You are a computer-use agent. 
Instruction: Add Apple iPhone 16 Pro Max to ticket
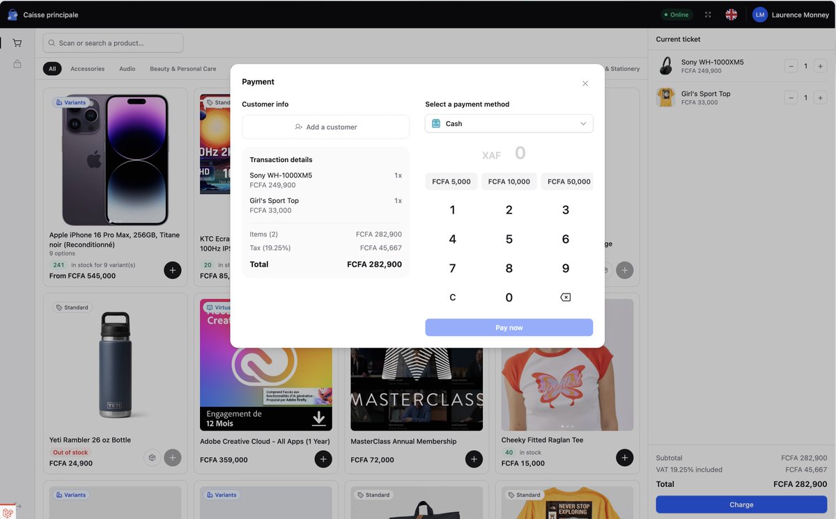pyautogui.click(x=173, y=270)
